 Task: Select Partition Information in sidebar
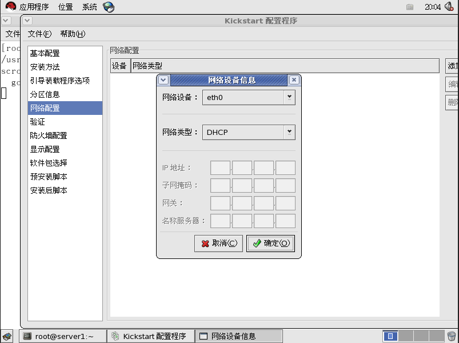pyautogui.click(x=65, y=94)
